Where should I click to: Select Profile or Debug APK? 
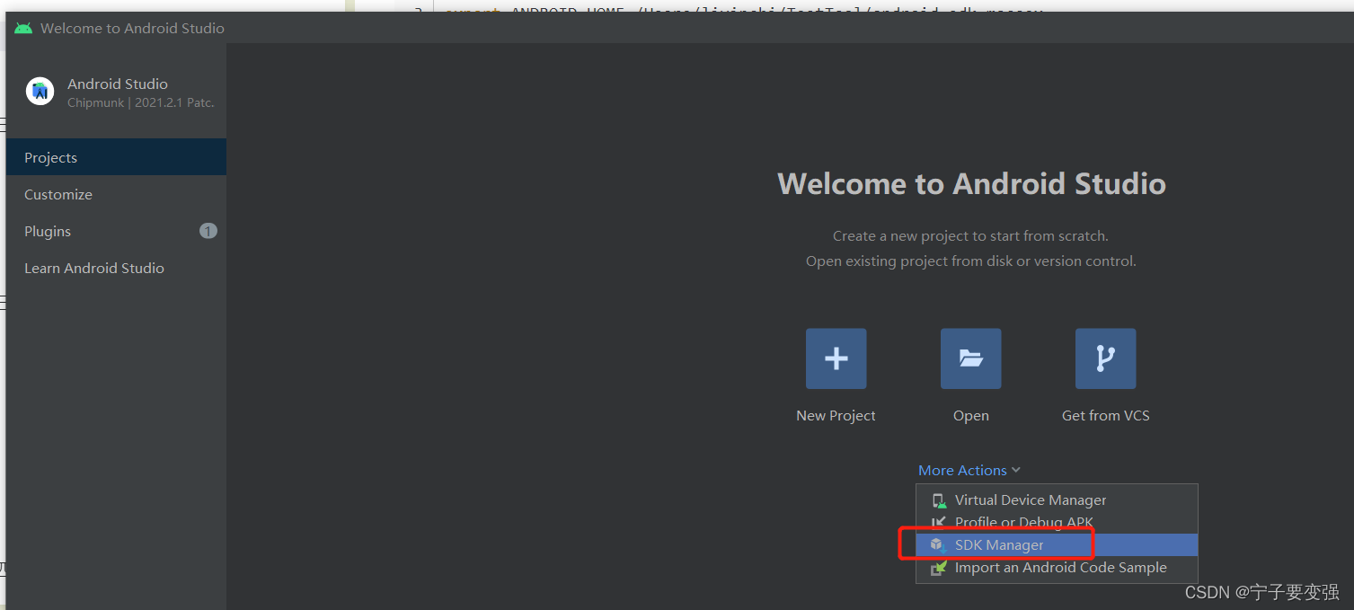pos(1024,522)
